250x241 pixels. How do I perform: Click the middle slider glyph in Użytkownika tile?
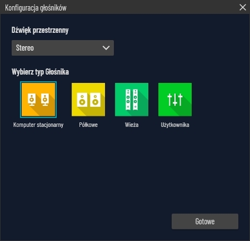tap(175, 100)
